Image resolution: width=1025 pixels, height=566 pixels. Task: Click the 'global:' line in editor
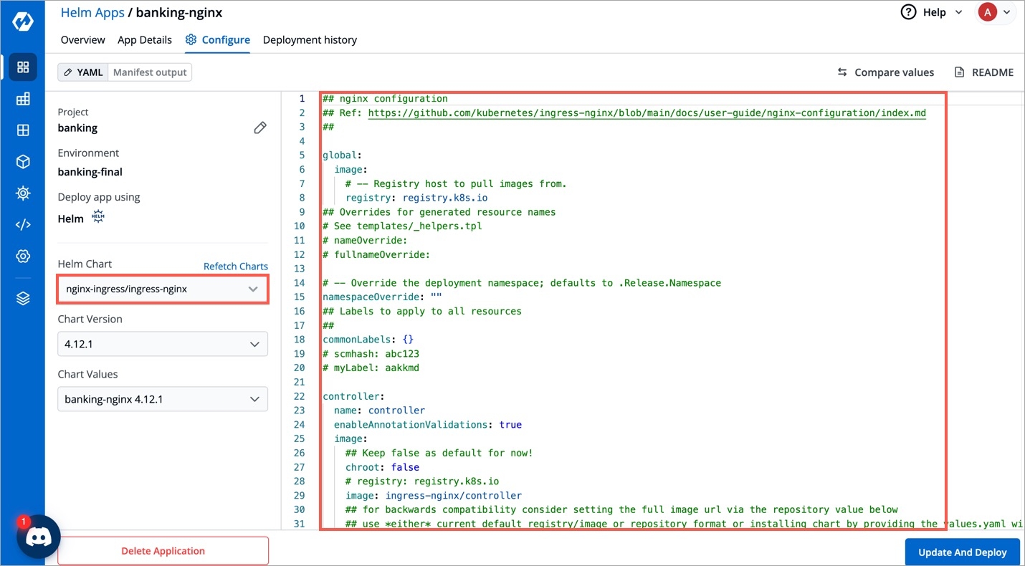[343, 155]
